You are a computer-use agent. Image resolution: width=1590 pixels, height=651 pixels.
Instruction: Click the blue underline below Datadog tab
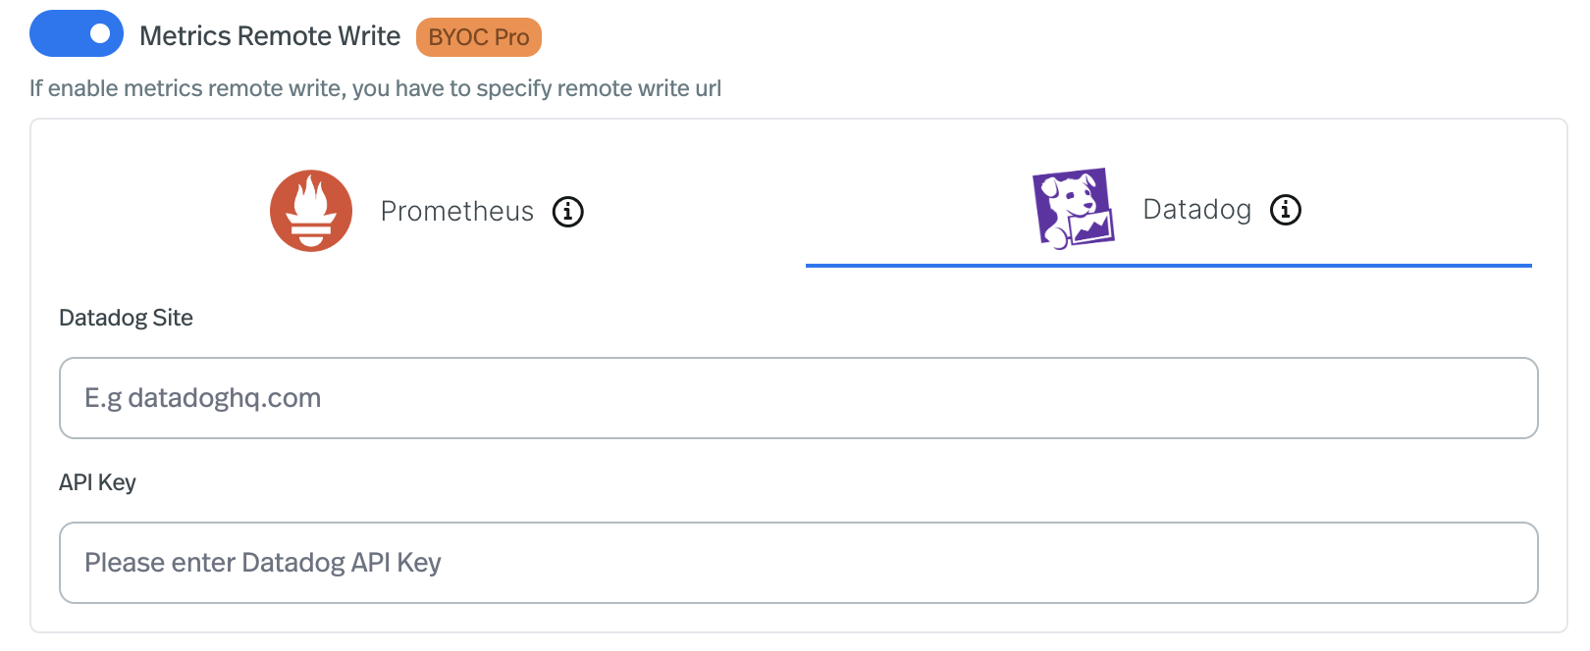click(1168, 264)
